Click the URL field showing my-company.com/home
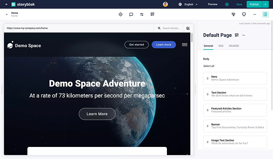The height and width of the screenshot is (159, 273). coord(79,28)
